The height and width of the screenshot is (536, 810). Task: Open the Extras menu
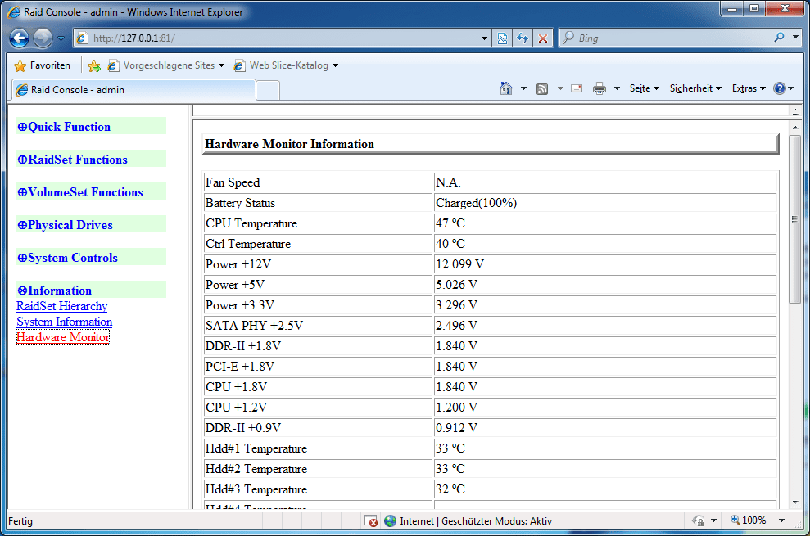coord(749,89)
